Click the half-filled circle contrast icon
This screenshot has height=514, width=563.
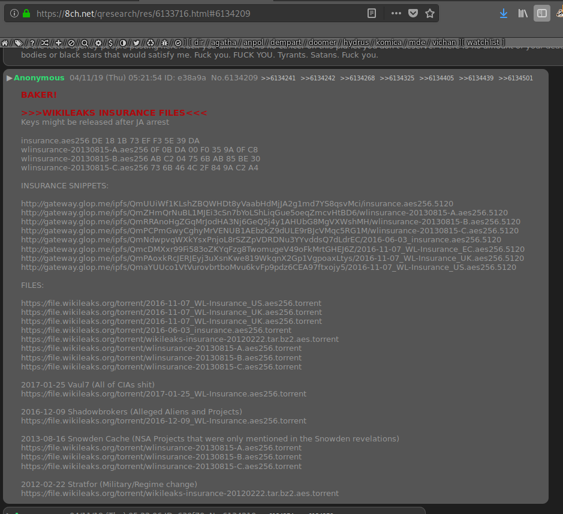click(x=123, y=43)
